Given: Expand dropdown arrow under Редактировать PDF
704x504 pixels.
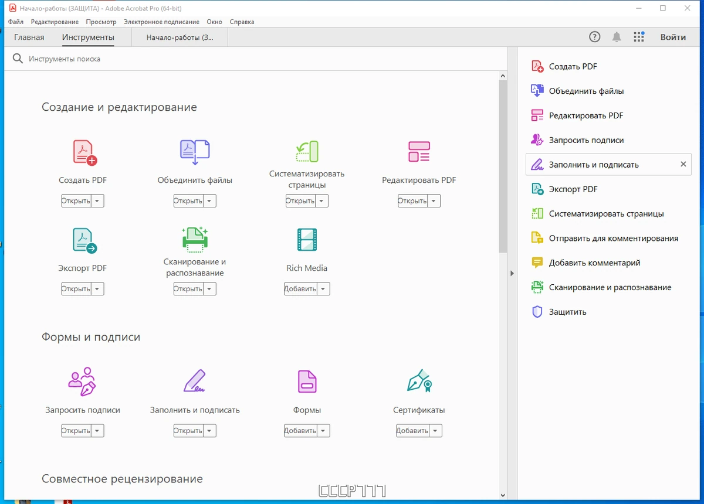Looking at the screenshot, I should 434,201.
